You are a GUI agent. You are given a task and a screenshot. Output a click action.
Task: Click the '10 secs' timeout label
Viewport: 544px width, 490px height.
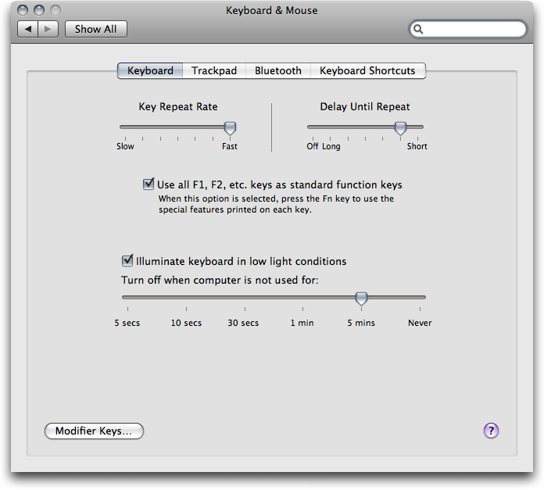click(x=186, y=323)
